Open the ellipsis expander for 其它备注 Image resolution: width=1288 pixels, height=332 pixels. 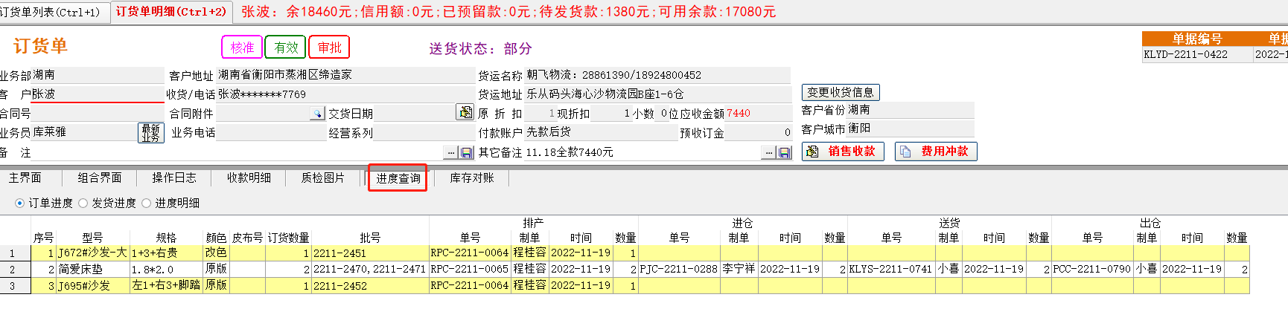click(x=768, y=152)
